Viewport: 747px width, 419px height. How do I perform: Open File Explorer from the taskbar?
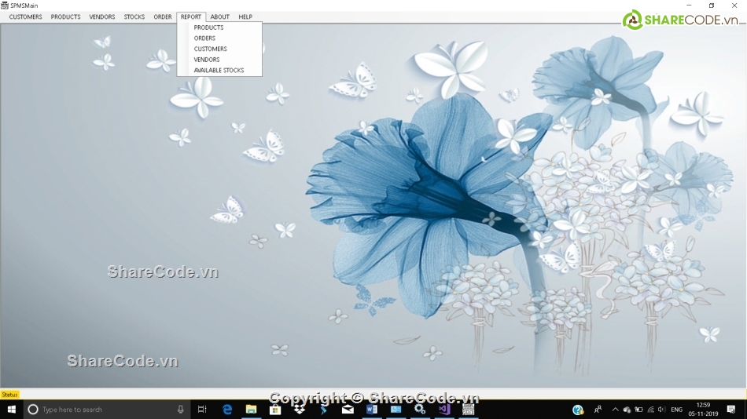coord(251,410)
